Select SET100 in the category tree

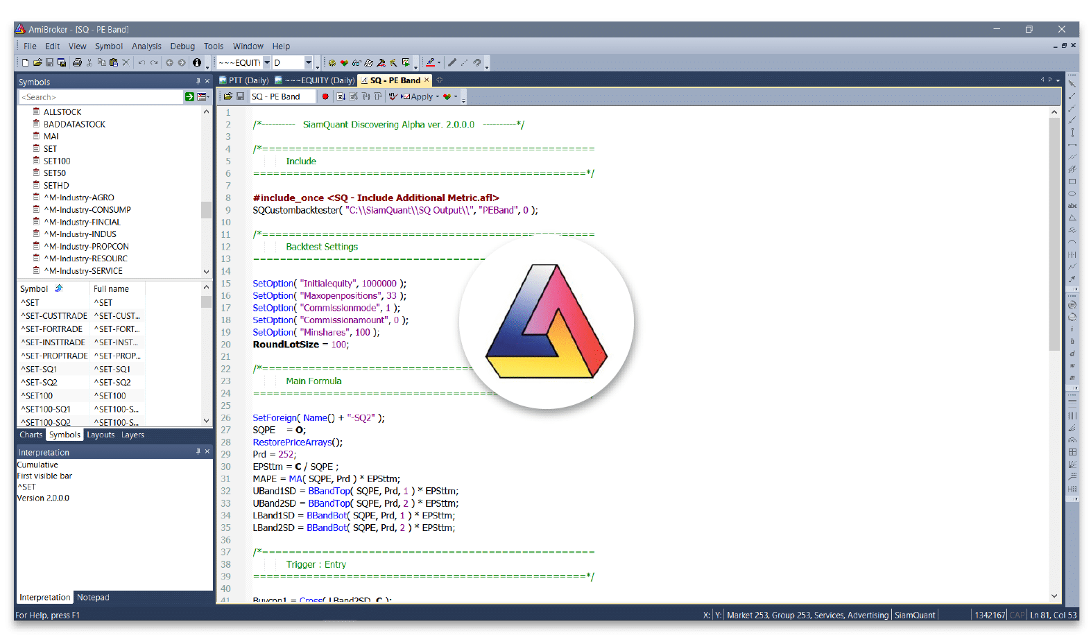pos(57,161)
